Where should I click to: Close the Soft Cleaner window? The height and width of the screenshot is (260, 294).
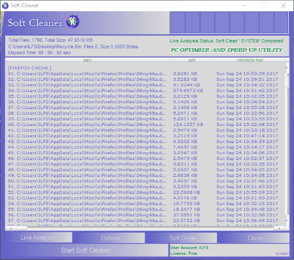pyautogui.click(x=284, y=5)
